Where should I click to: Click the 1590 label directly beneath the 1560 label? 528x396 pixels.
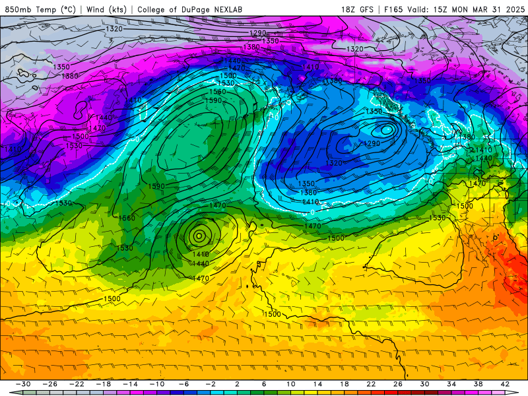click(213, 100)
